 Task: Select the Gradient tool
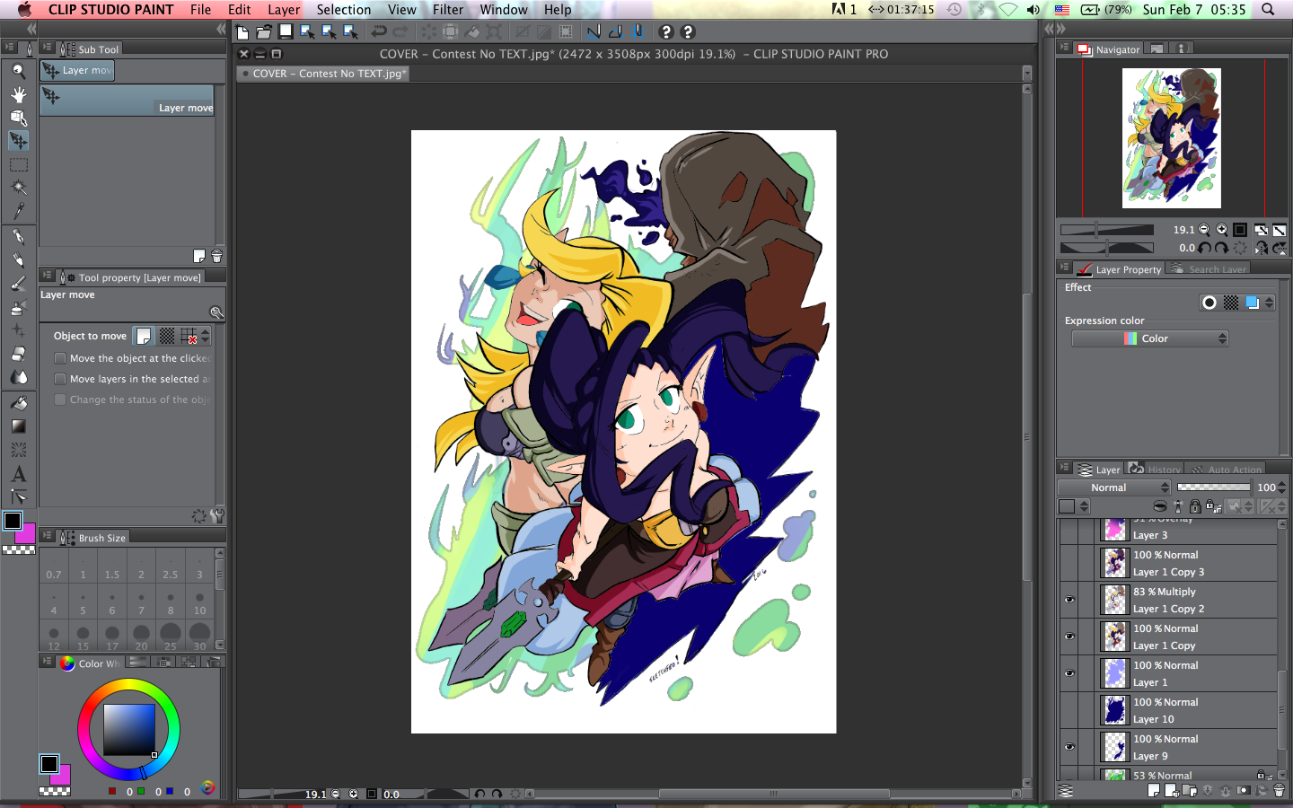[18, 426]
